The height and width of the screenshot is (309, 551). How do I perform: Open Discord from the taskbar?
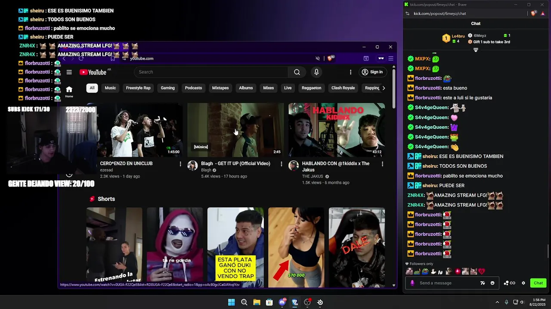point(282,302)
